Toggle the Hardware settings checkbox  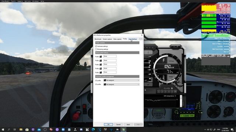(96, 47)
